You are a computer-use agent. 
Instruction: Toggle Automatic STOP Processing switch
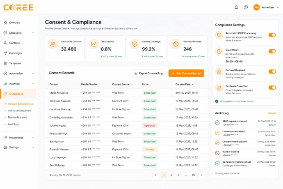[272, 35]
